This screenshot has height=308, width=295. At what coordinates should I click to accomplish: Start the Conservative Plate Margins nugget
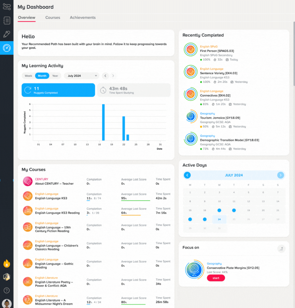(x=216, y=278)
